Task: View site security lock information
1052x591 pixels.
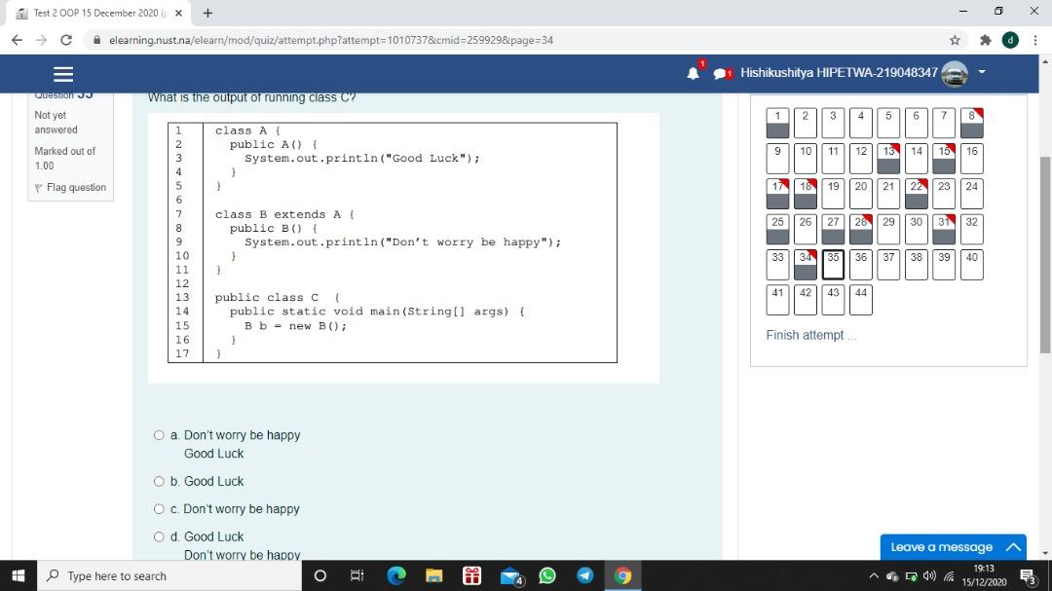Action: point(97,40)
